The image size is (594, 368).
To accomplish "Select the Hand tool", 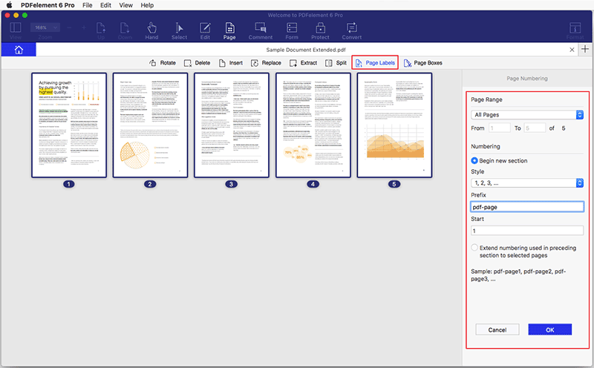I will 151,30.
